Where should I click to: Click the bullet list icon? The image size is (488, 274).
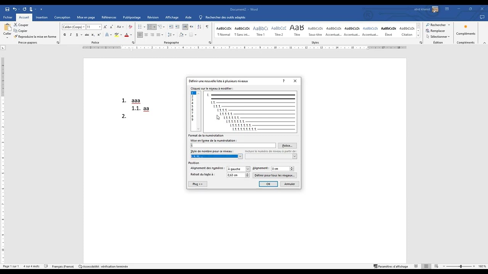(x=140, y=27)
